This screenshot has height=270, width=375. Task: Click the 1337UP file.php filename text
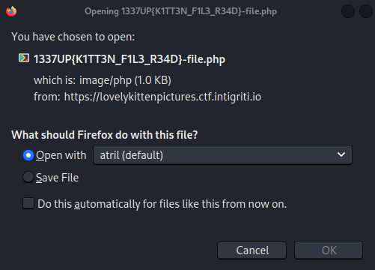point(129,59)
